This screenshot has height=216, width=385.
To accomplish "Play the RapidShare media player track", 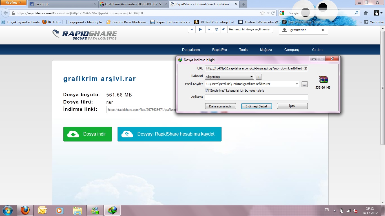I will coord(200,30).
